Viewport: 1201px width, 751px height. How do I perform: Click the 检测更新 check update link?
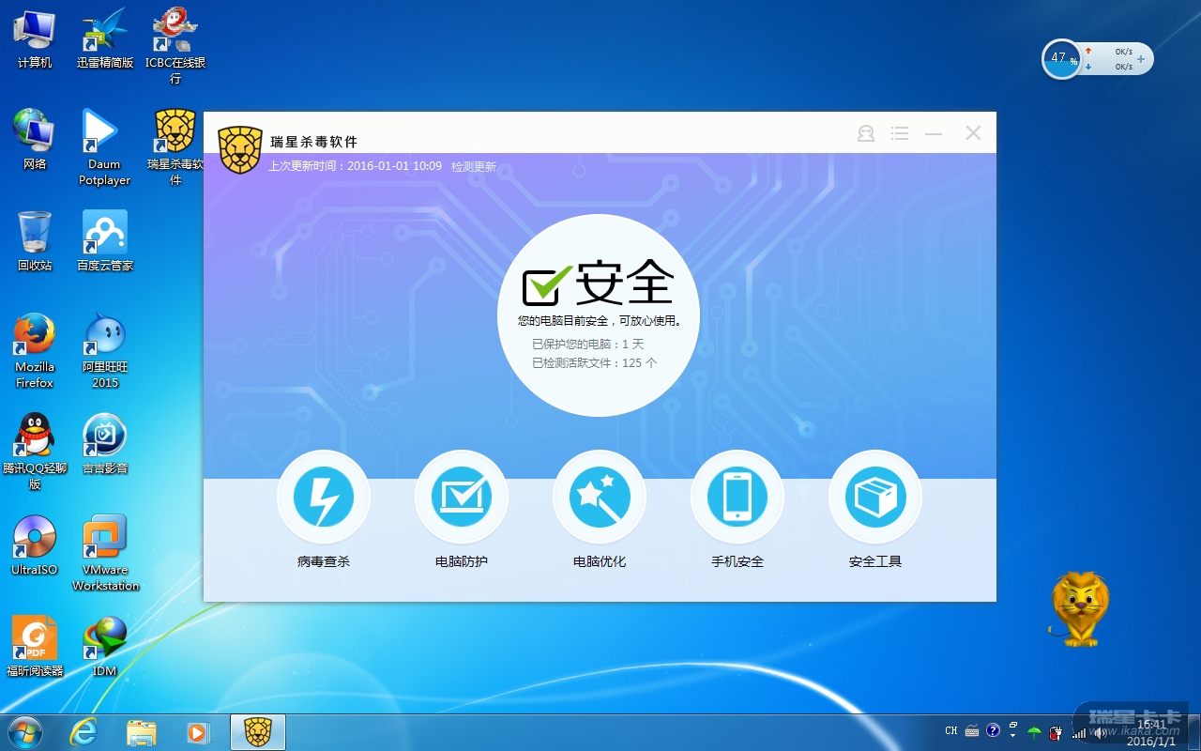pos(474,167)
